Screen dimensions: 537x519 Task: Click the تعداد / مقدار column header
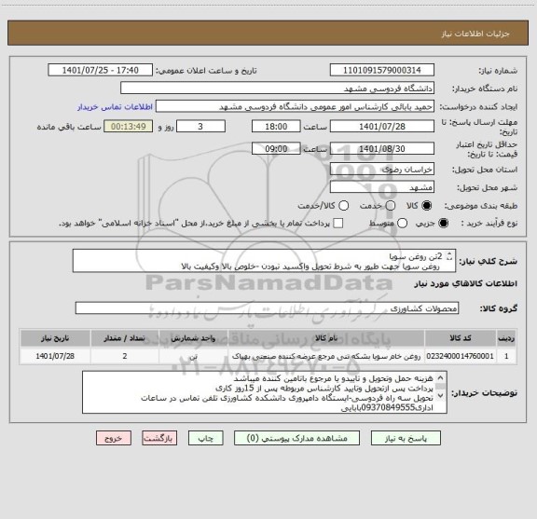tap(125, 338)
